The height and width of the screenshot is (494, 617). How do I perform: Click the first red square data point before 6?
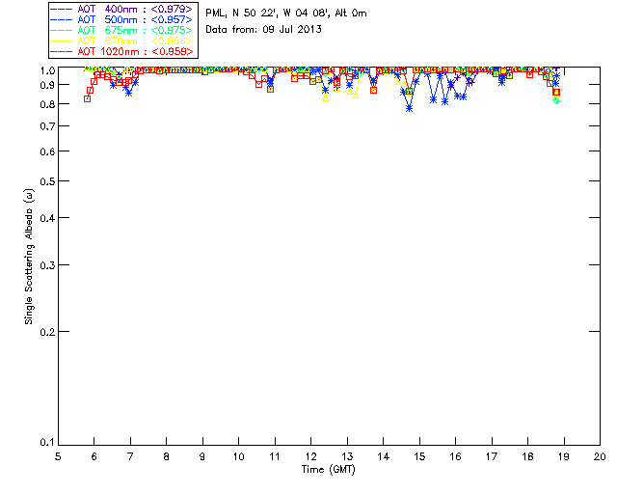[x=88, y=98]
